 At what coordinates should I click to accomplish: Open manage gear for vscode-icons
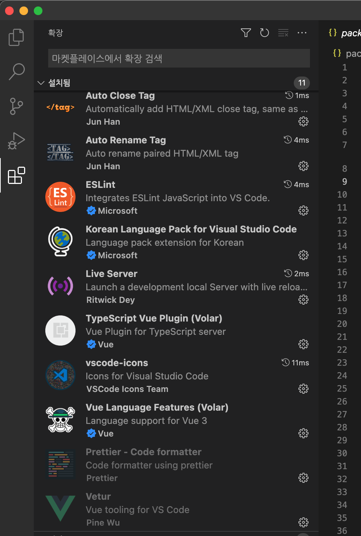pyautogui.click(x=303, y=389)
